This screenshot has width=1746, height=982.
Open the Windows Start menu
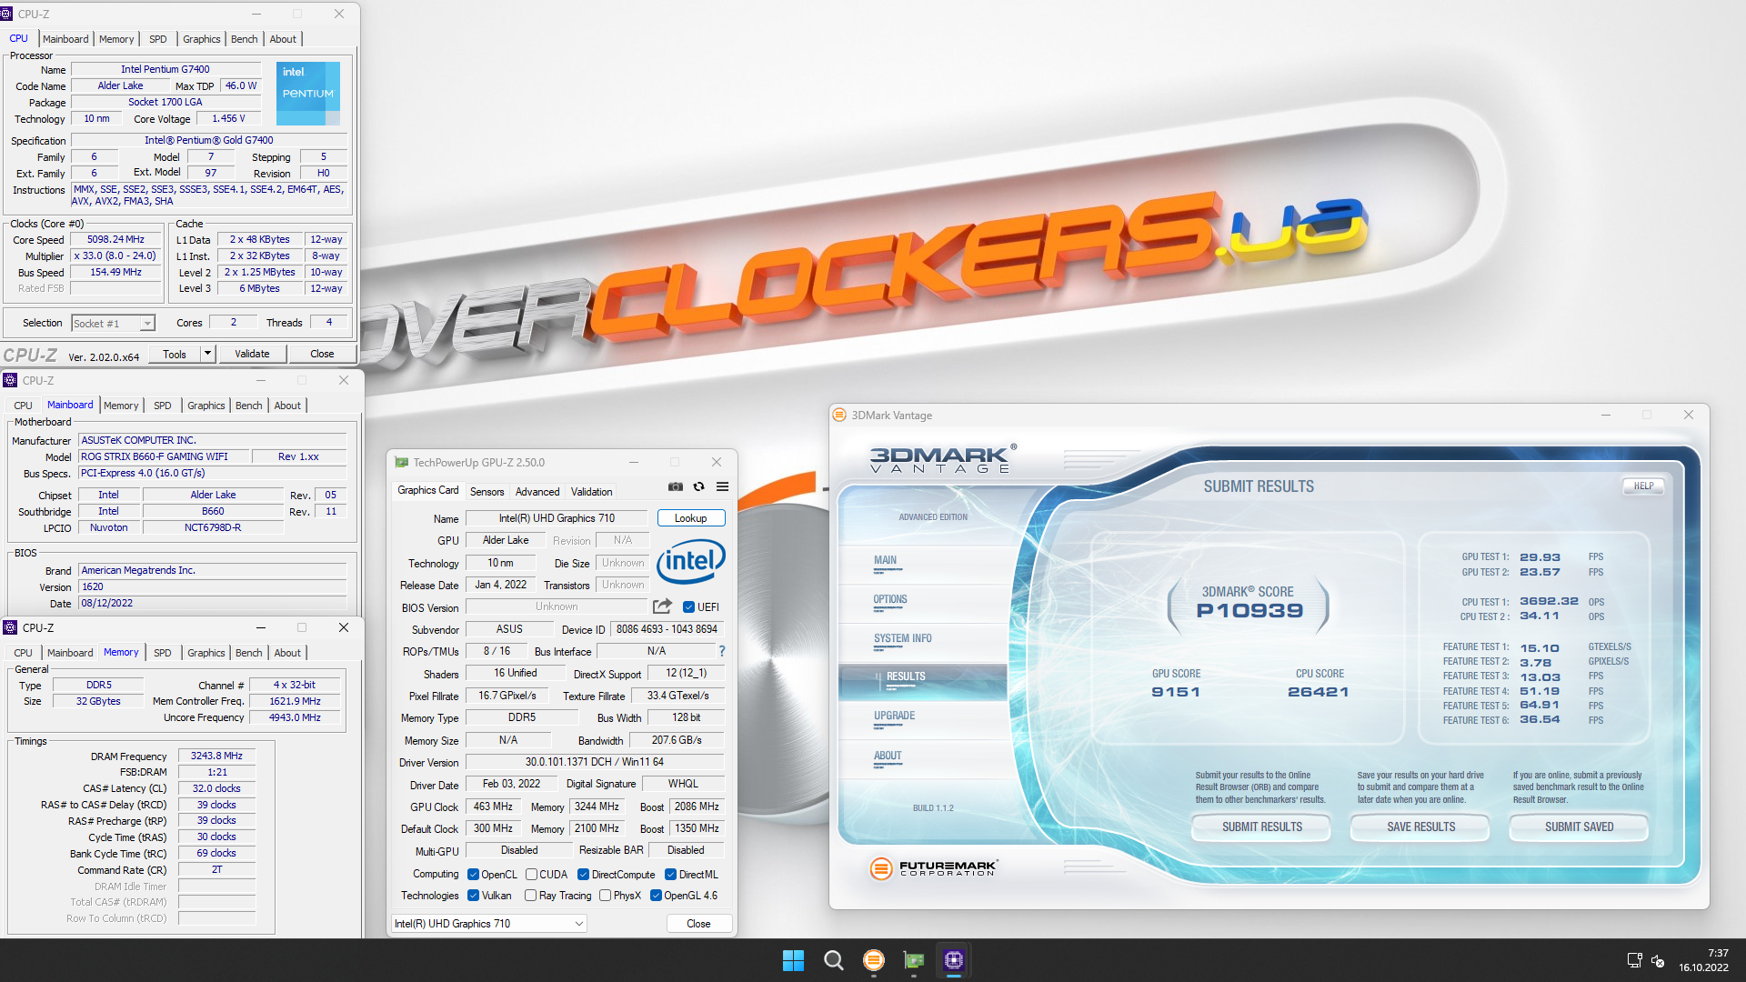point(793,960)
